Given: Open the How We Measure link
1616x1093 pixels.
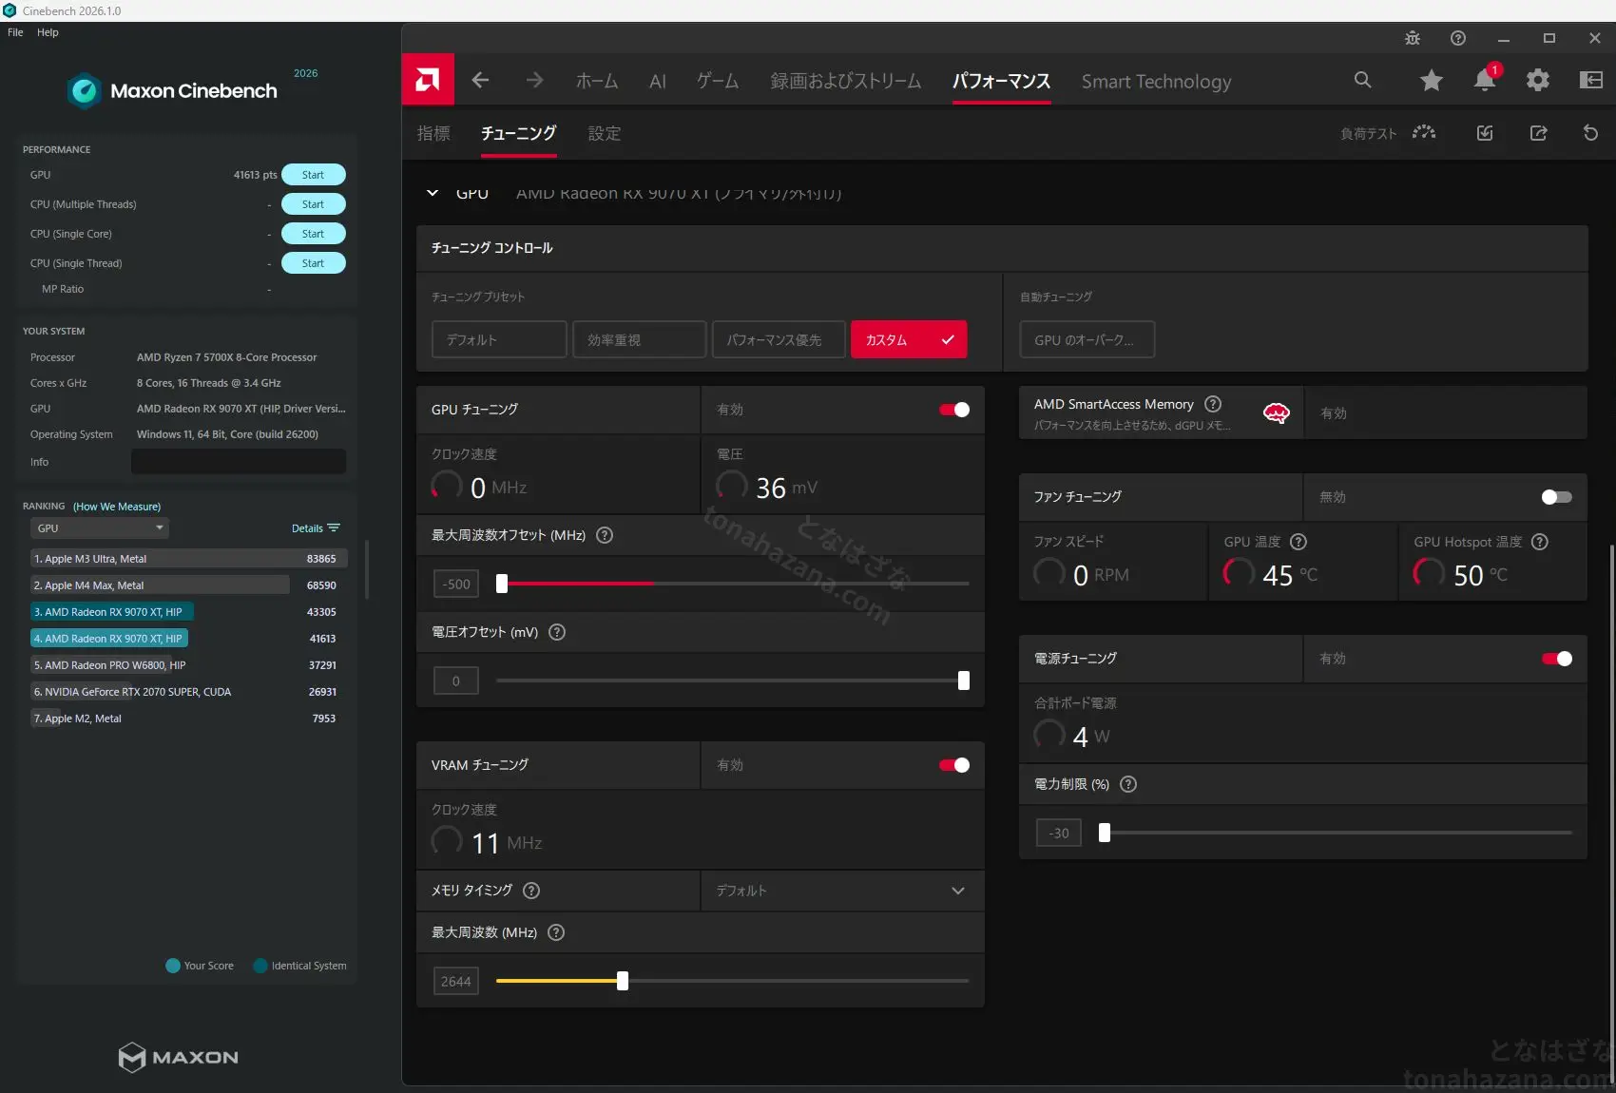Looking at the screenshot, I should click(117, 507).
